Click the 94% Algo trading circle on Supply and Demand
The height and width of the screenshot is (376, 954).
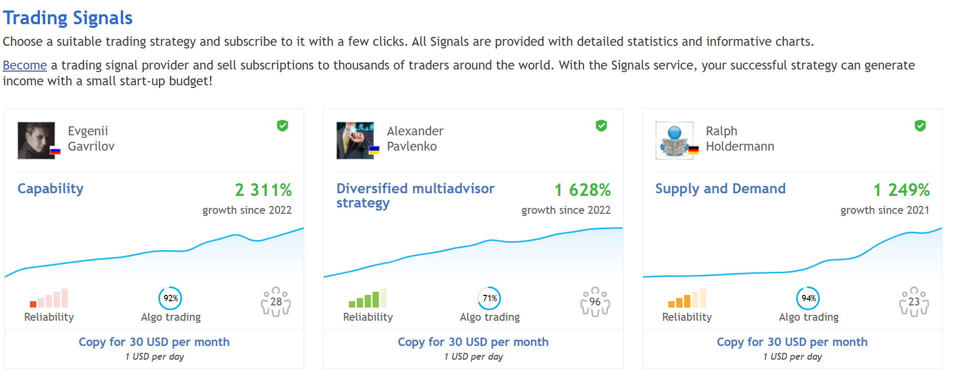(x=808, y=298)
